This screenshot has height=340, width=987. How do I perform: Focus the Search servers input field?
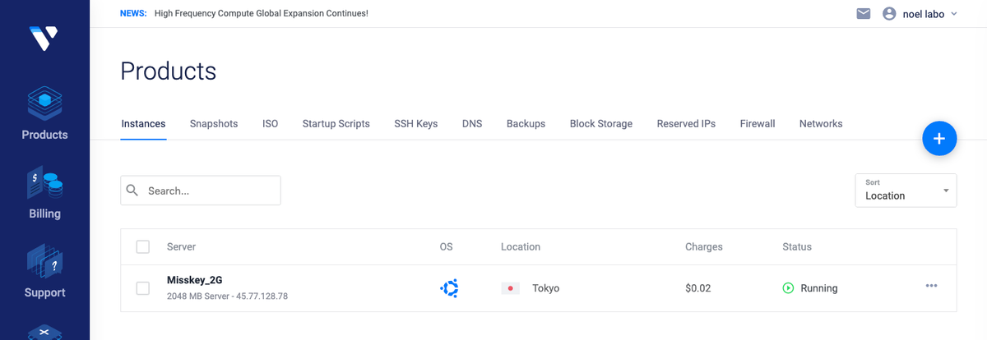(x=210, y=191)
